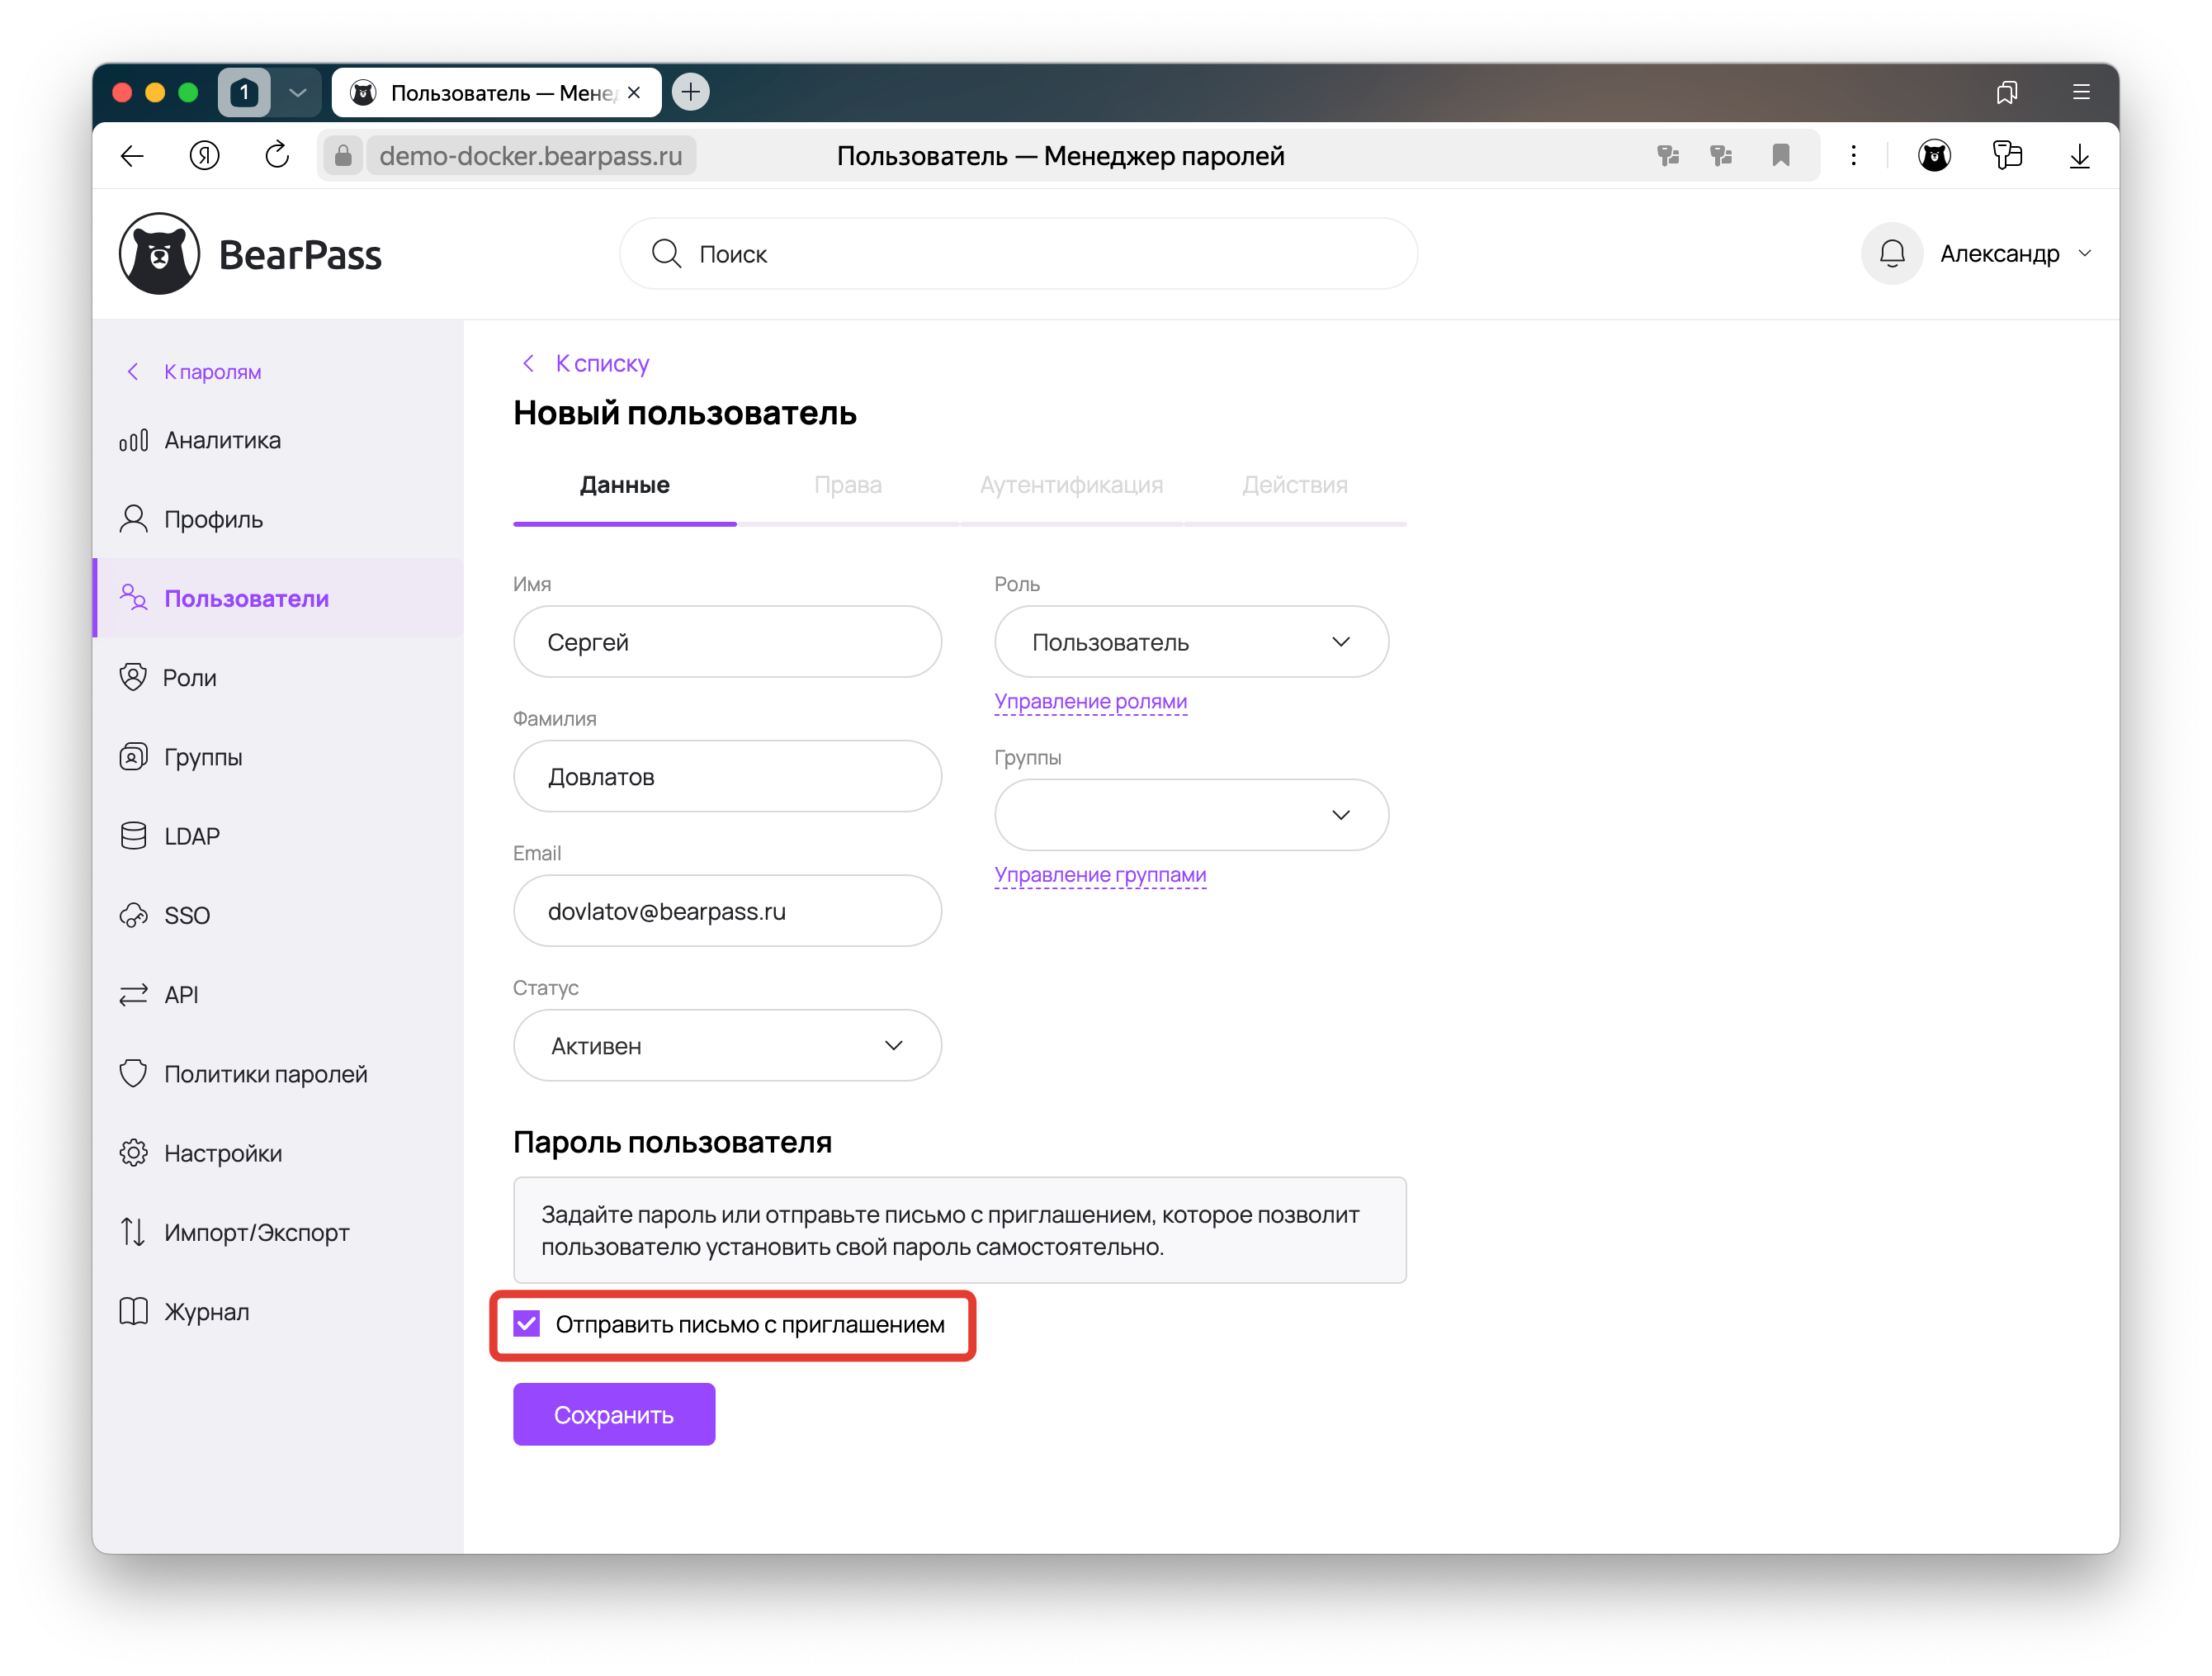Click the browser downloads arrow icon
This screenshot has width=2212, height=1676.
2079,156
